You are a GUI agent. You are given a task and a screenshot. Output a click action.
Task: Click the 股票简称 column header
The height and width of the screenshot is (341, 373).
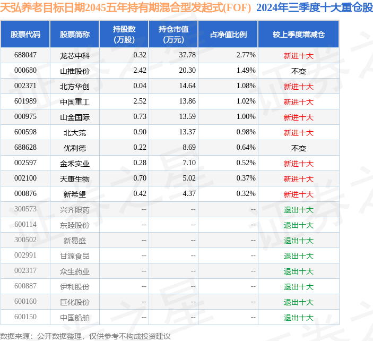pyautogui.click(x=75, y=35)
